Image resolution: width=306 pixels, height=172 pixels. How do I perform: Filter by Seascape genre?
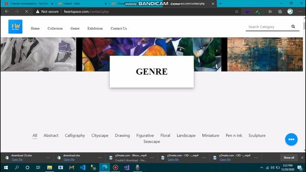[152, 141]
